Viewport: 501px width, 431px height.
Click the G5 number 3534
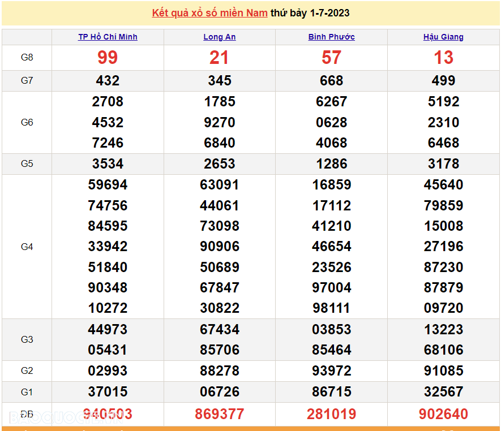point(108,164)
